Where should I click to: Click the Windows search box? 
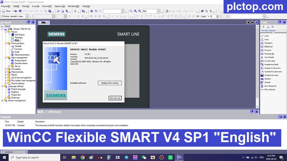35,157
